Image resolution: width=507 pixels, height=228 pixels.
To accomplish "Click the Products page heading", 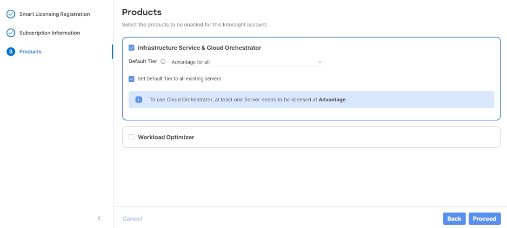I will (141, 12).
